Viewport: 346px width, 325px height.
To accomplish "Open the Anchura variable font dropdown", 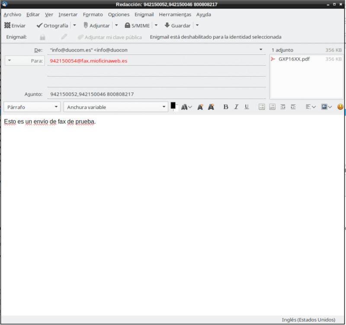I will 115,107.
